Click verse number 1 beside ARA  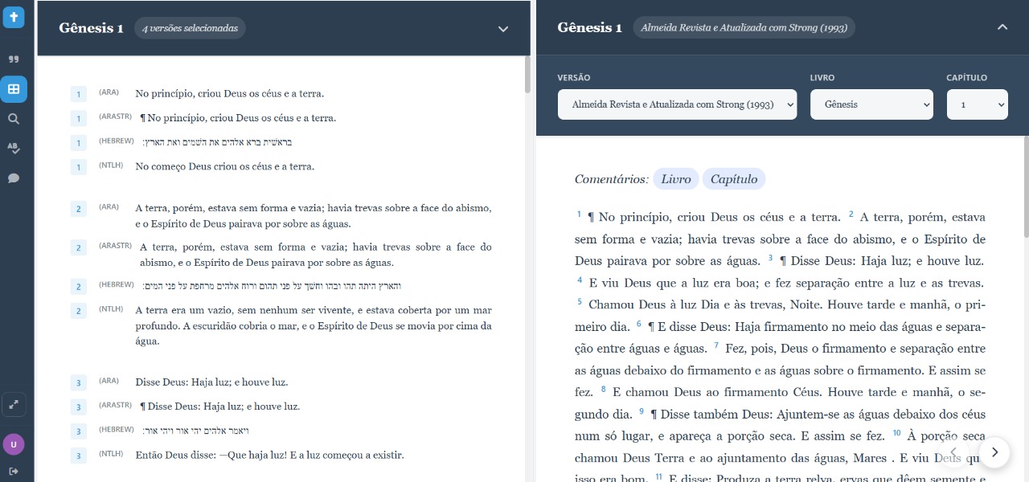click(79, 95)
